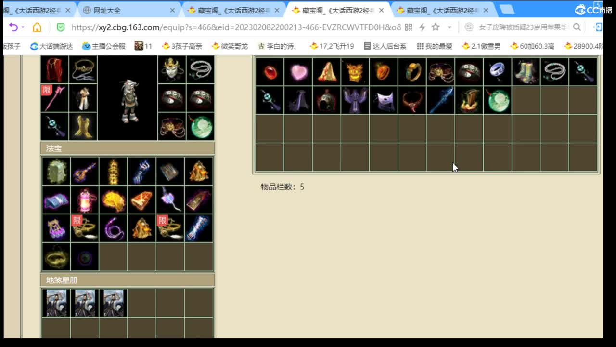Go back with the browser back arrow

tap(13, 27)
